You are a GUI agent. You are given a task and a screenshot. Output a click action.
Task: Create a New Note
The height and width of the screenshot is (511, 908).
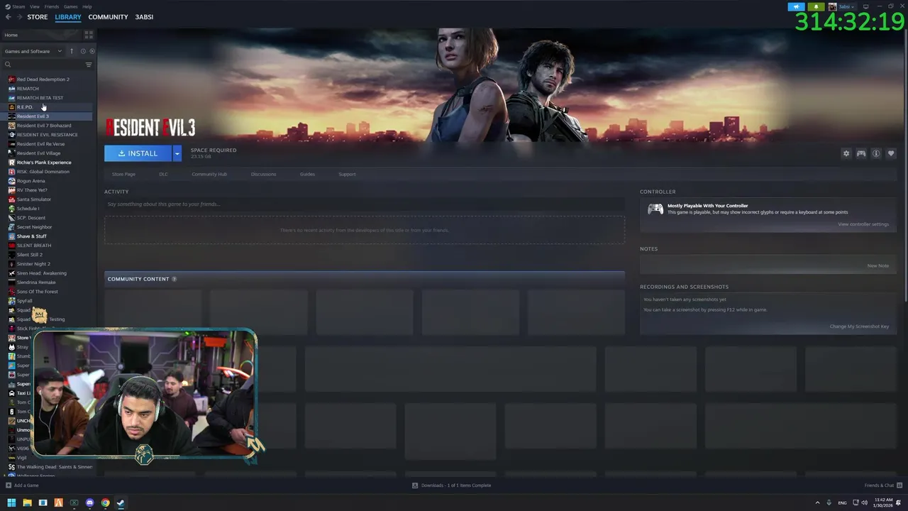click(877, 265)
